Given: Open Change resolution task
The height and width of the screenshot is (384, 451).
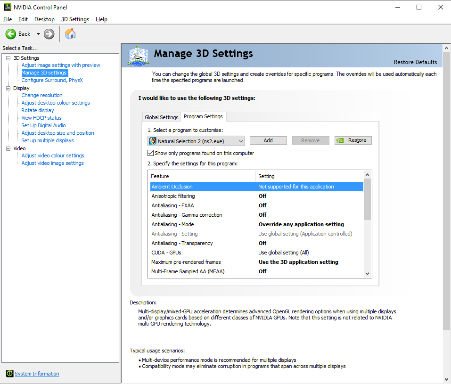Looking at the screenshot, I should coord(42,95).
